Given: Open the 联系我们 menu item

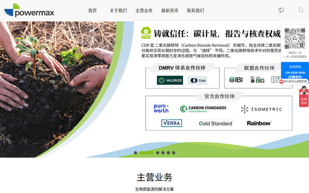Looking at the screenshot, I should point(195,11).
